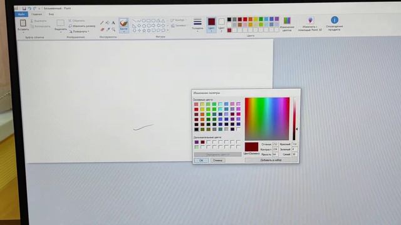This screenshot has height=225, width=401.
Task: Choose the dark red custom swatch in ribbon's third row
Action: coord(229,31)
